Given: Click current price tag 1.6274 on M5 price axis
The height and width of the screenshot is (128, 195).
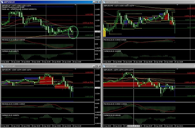Looking at the screenshot, I should point(97,88).
